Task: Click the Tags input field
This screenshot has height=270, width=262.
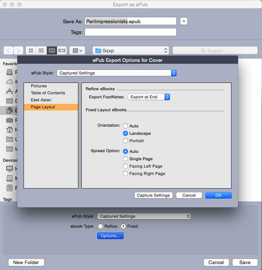Action: 130,32
